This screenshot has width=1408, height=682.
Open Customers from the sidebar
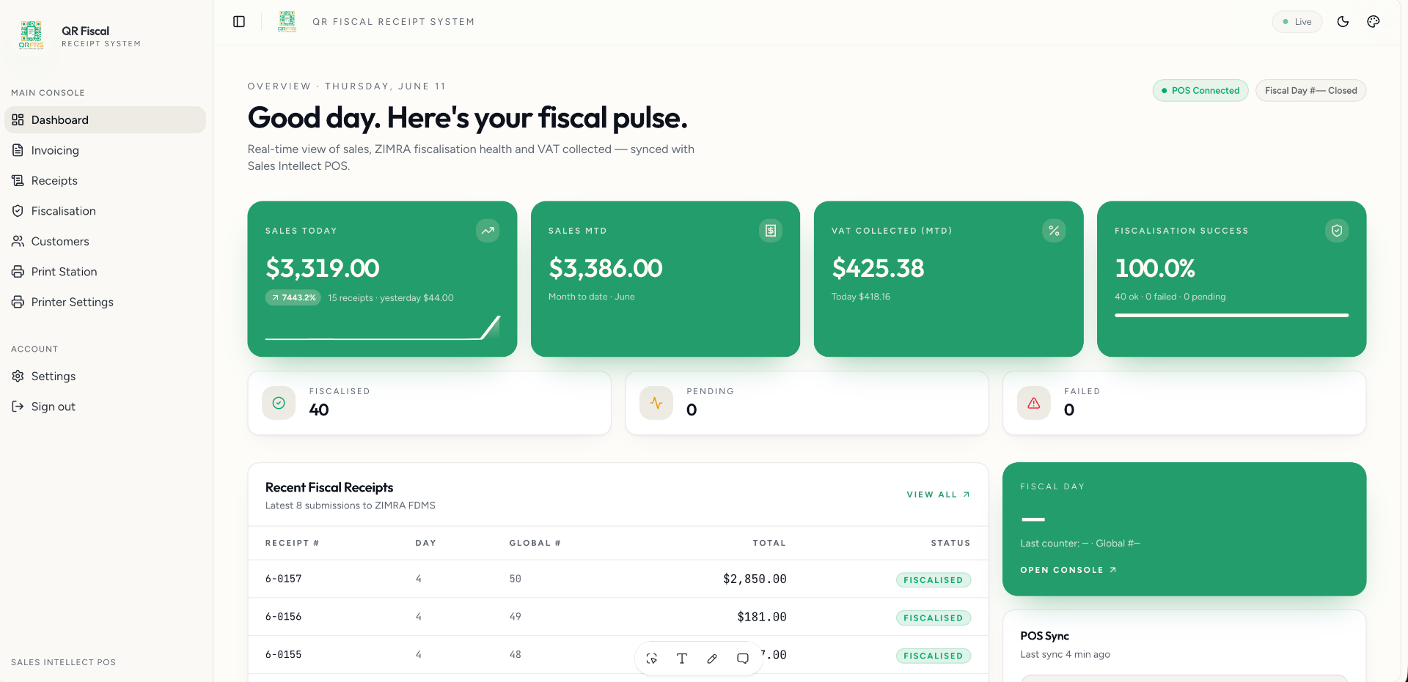pos(105,242)
